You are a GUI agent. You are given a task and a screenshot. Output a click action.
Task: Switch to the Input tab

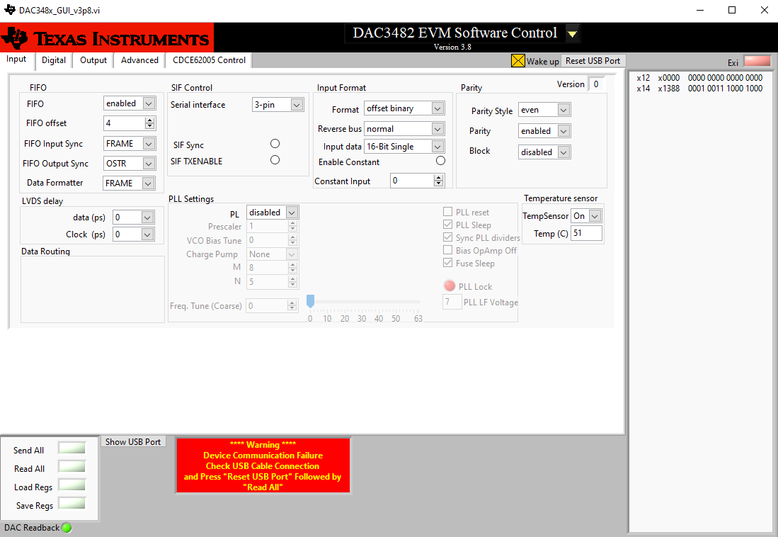16,59
